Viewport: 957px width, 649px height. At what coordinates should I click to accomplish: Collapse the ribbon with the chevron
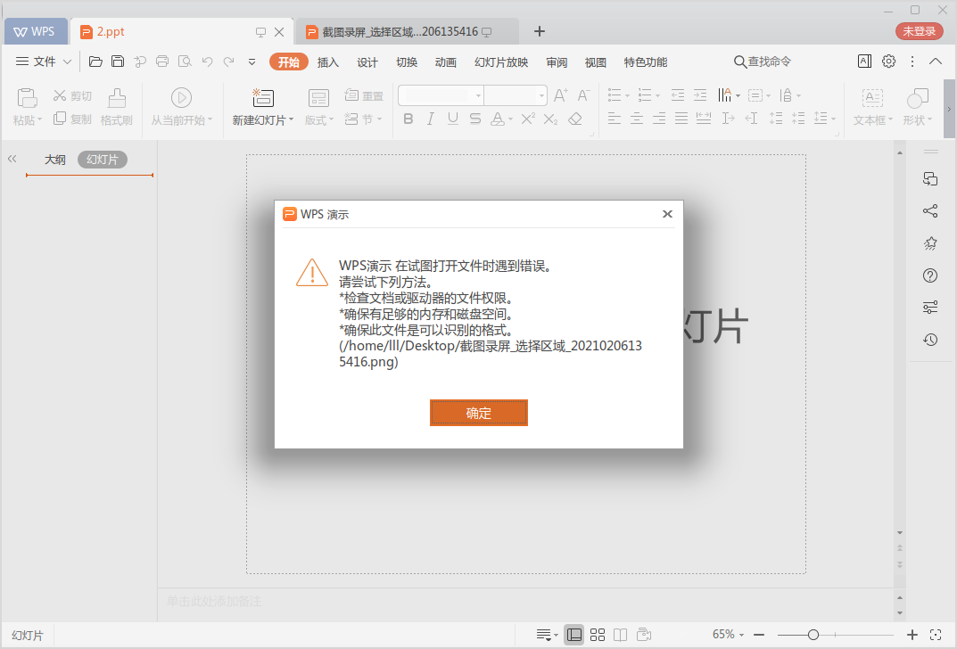[x=935, y=62]
